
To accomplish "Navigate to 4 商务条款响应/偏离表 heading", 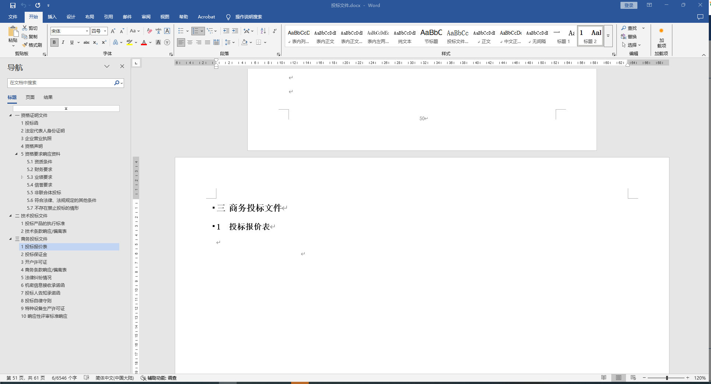I will pos(44,270).
